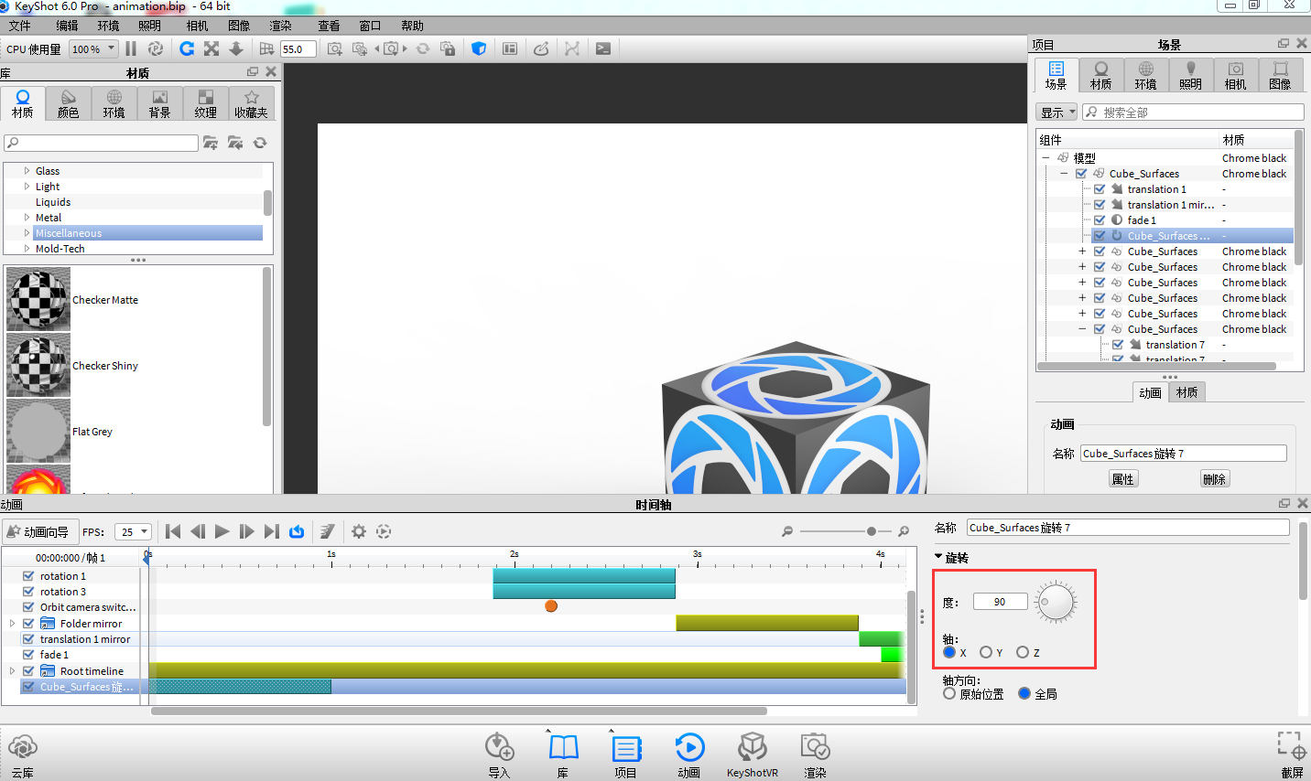The width and height of the screenshot is (1311, 781).
Task: Click the KeyShotVR icon
Action: click(752, 748)
